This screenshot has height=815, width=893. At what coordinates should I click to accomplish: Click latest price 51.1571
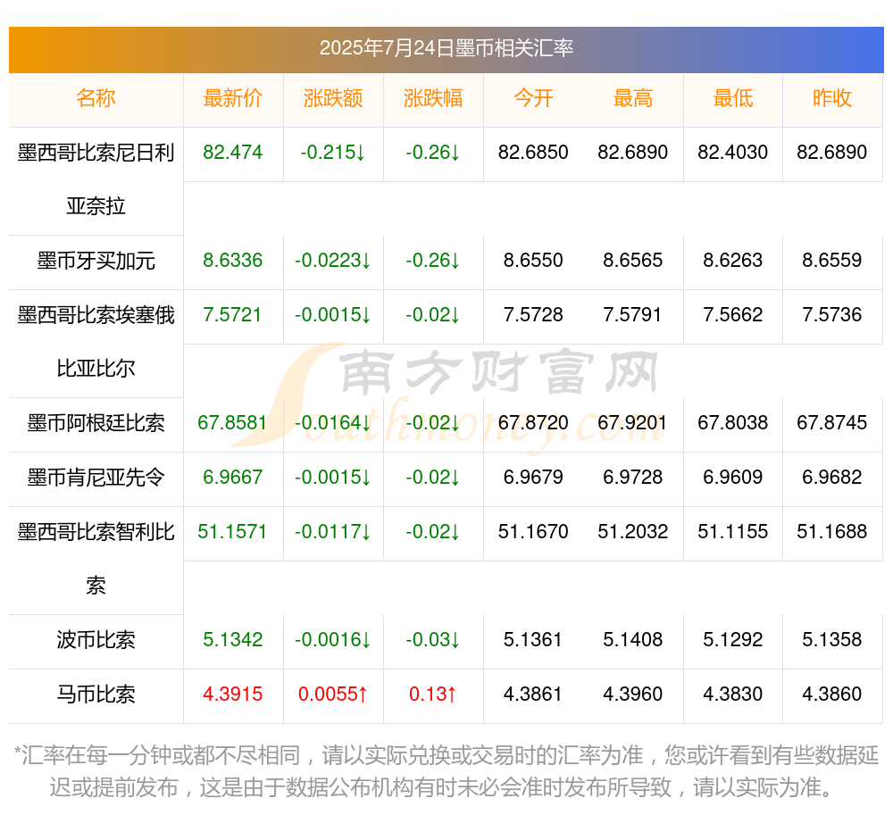(232, 531)
